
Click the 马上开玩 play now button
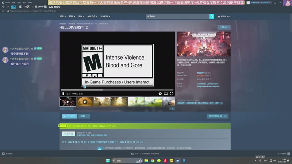pyautogui.click(x=68, y=134)
